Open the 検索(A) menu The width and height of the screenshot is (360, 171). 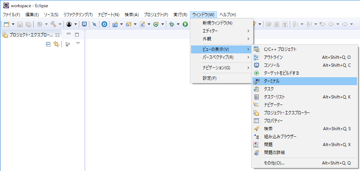132,15
